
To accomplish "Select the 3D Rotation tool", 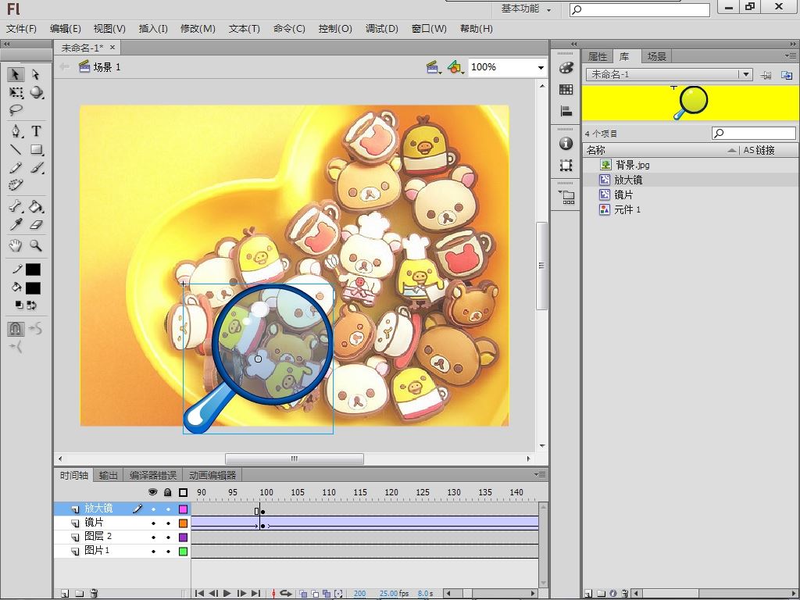I will (x=36, y=92).
